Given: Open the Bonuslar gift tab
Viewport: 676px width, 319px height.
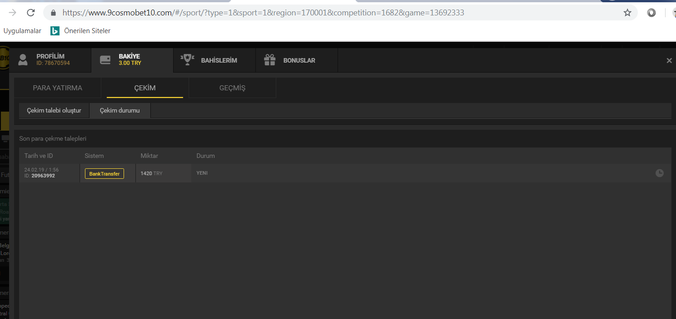Looking at the screenshot, I should [296, 60].
